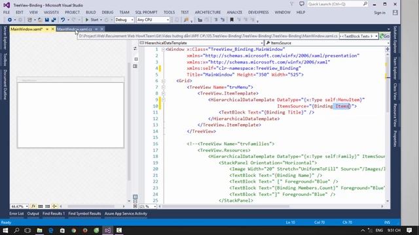Collapse the Window element on line 1
The height and width of the screenshot is (235, 419).
click(163, 50)
